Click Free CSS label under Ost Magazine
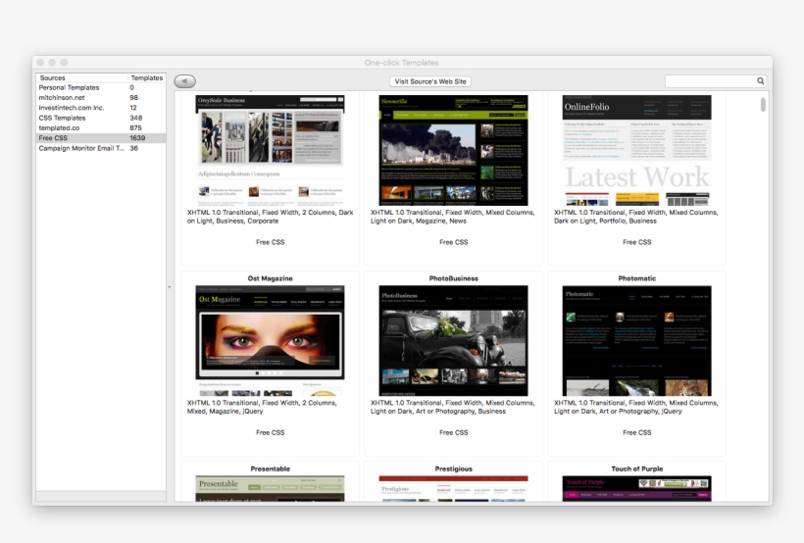Viewport: 804px width, 543px height. click(x=271, y=433)
